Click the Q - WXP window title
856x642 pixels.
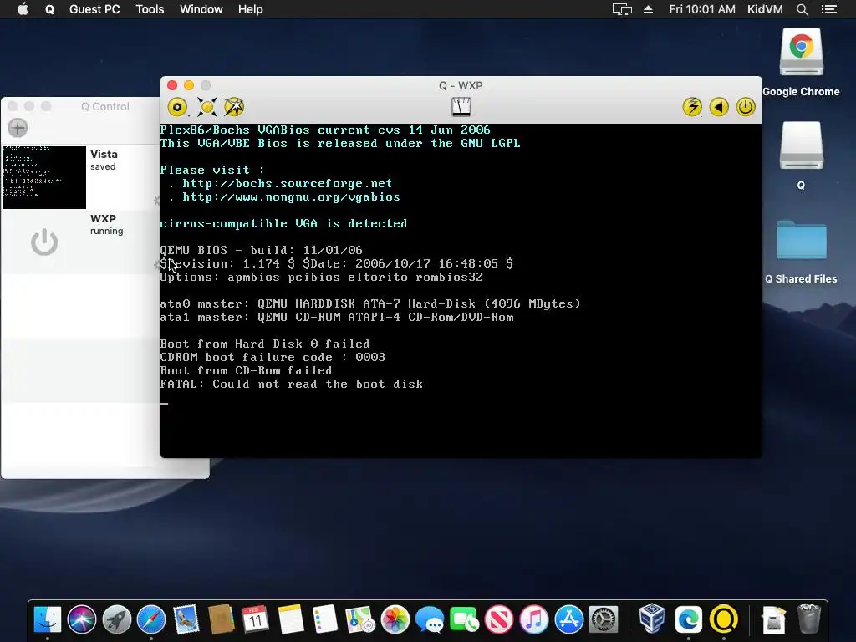(461, 86)
